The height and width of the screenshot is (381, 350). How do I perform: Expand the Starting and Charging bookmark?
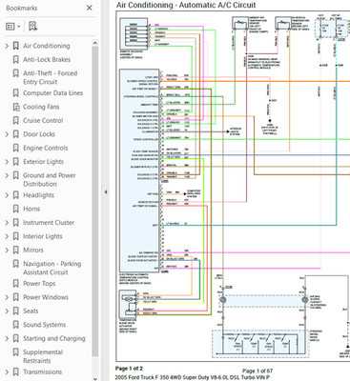pyautogui.click(x=7, y=338)
